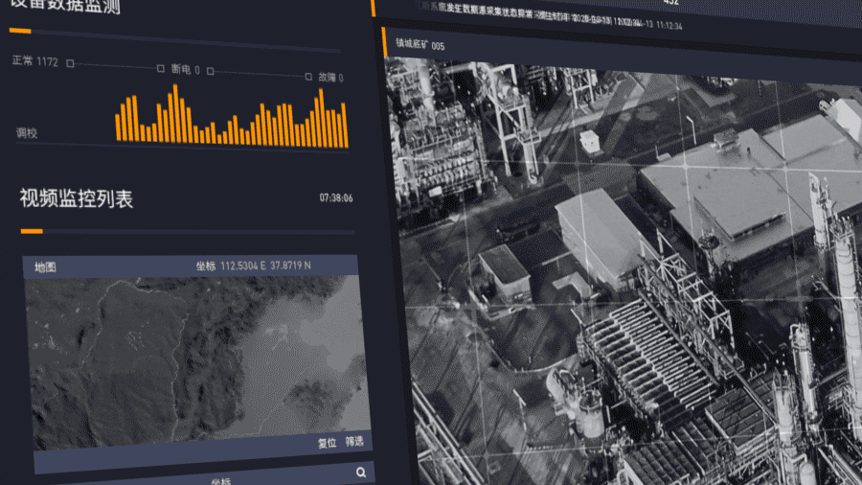Screen dimensions: 862x485
Task: Click the 断电 0 status count
Action: (185, 69)
